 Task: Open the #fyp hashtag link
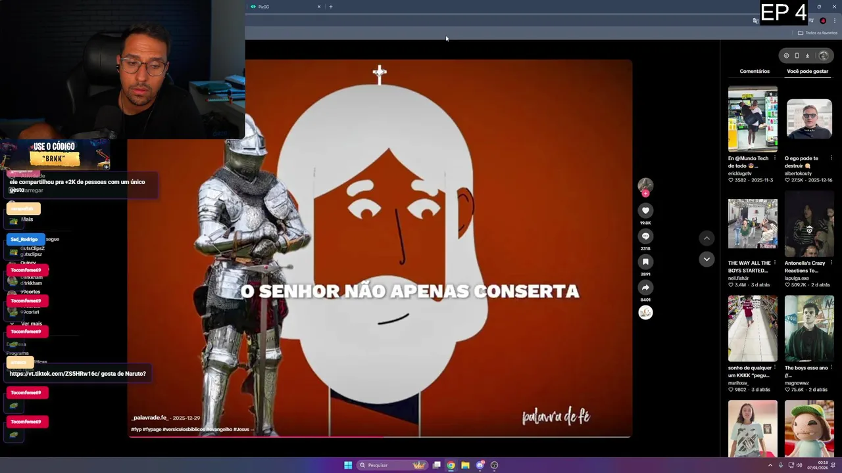click(136, 429)
